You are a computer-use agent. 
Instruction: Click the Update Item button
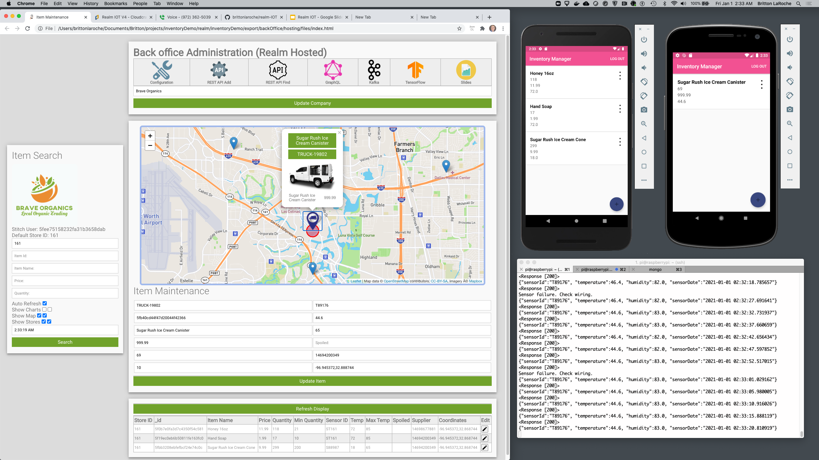(x=312, y=381)
